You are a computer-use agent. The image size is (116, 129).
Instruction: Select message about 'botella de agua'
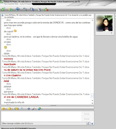click(x=41, y=37)
